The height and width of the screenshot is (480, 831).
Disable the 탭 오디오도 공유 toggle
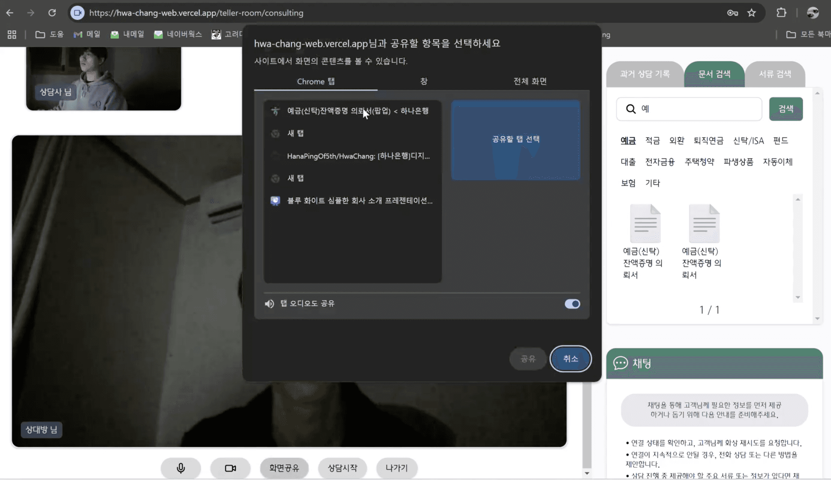pyautogui.click(x=572, y=303)
